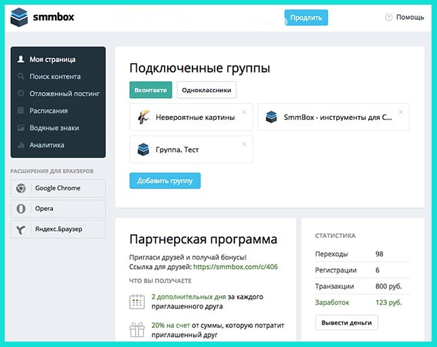The width and height of the screenshot is (437, 347).
Task: Click Добавить группу button
Action: (x=165, y=181)
